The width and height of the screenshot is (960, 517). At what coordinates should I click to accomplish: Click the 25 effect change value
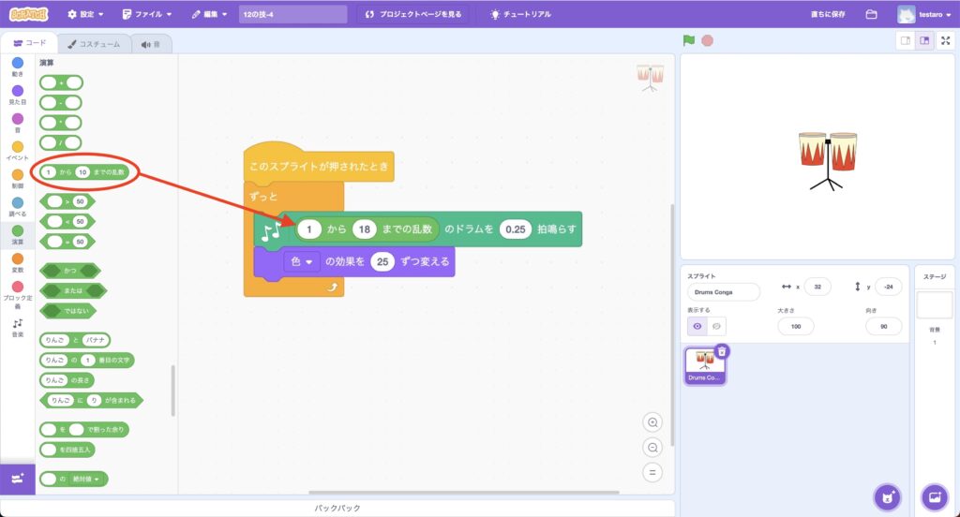click(x=382, y=262)
